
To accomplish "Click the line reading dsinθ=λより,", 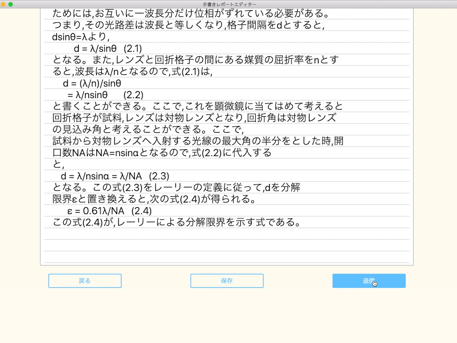I will pos(81,37).
